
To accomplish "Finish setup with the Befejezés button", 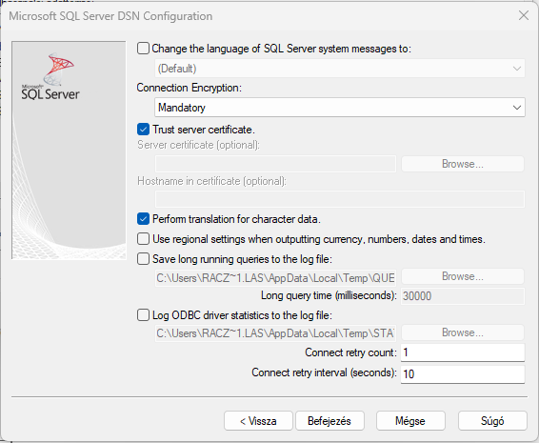I will (x=329, y=421).
